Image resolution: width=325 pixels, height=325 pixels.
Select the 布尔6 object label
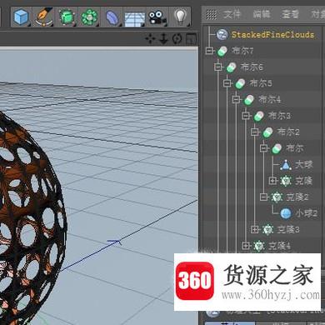(252, 67)
